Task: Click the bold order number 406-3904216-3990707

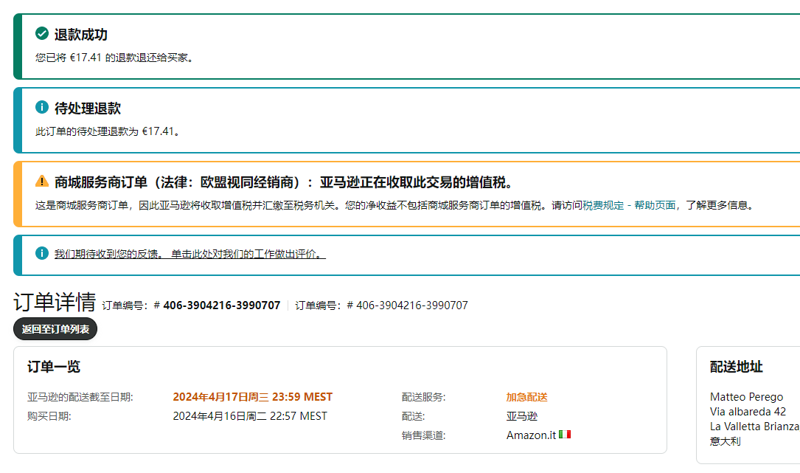Action: (x=221, y=305)
